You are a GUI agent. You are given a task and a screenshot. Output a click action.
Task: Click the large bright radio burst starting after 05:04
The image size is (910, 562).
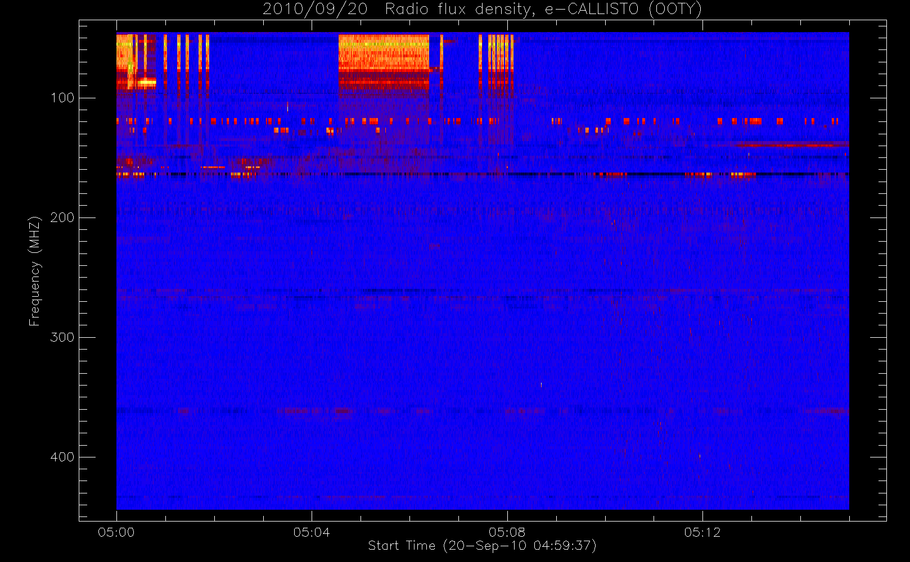tap(384, 62)
